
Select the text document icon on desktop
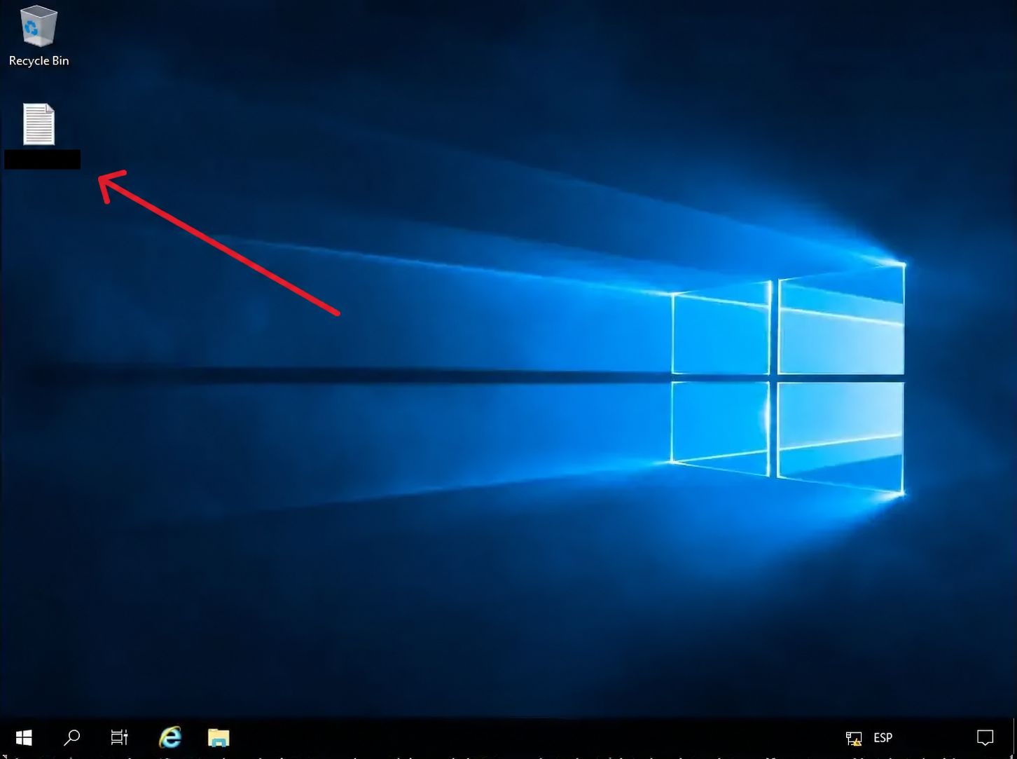pos(39,124)
